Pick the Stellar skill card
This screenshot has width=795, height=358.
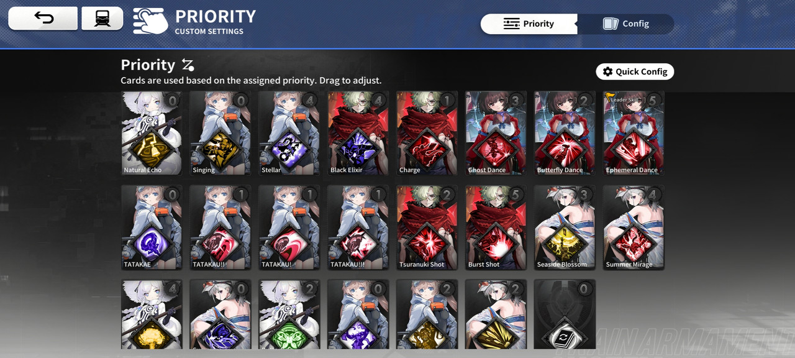289,133
